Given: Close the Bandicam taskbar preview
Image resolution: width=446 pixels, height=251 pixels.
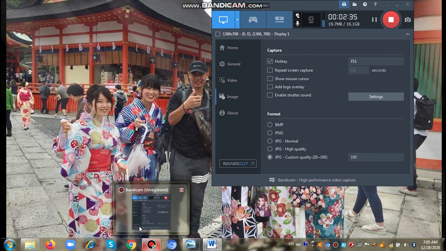Looking at the screenshot, I should tap(182, 190).
